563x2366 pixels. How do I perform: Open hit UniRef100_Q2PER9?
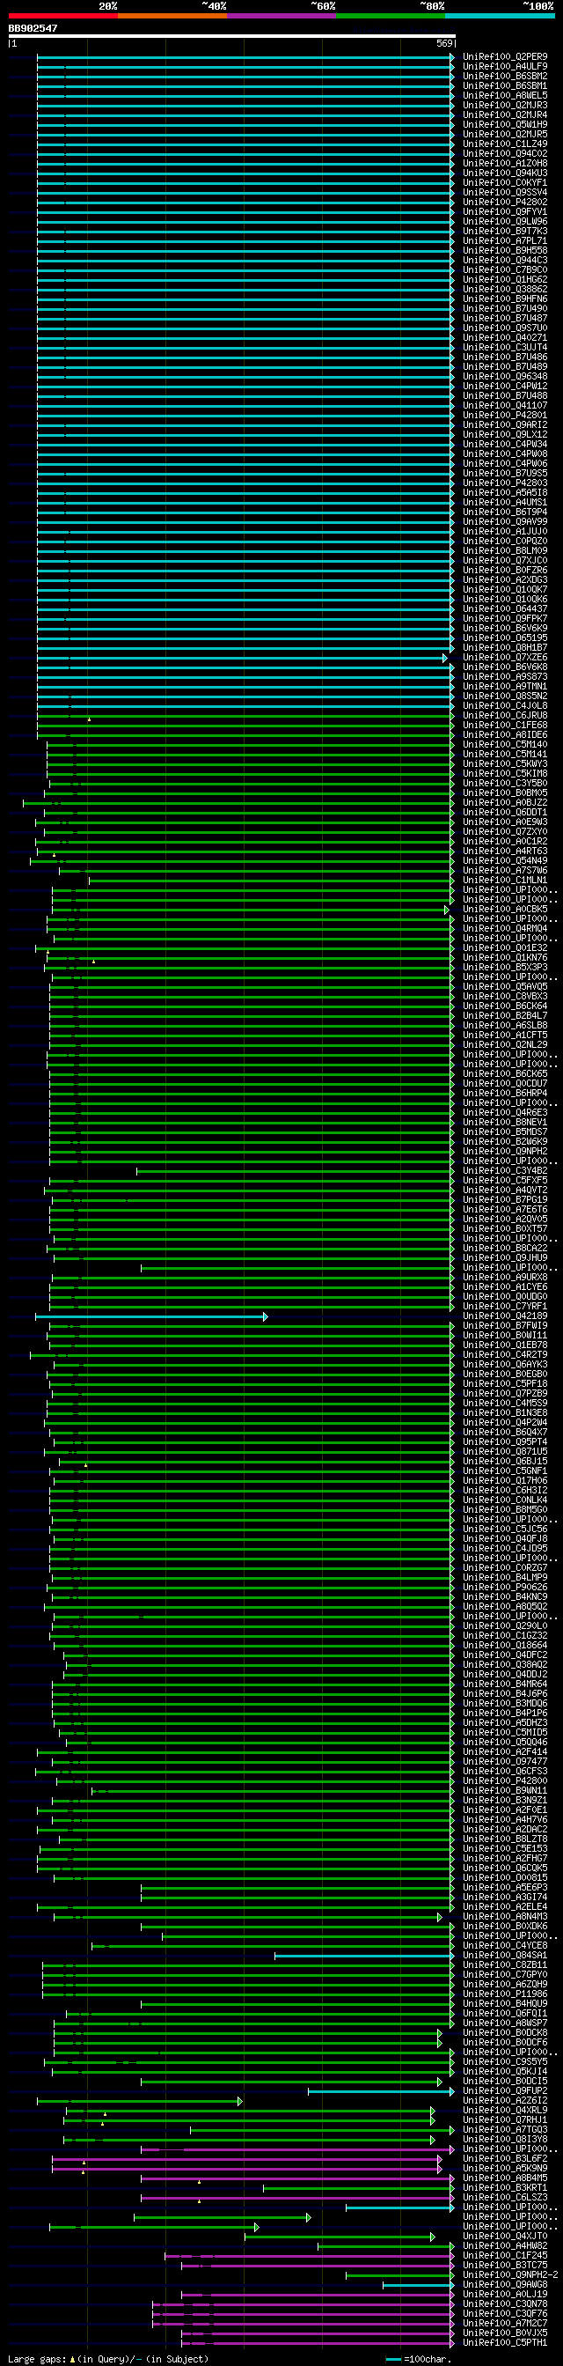pos(505,57)
